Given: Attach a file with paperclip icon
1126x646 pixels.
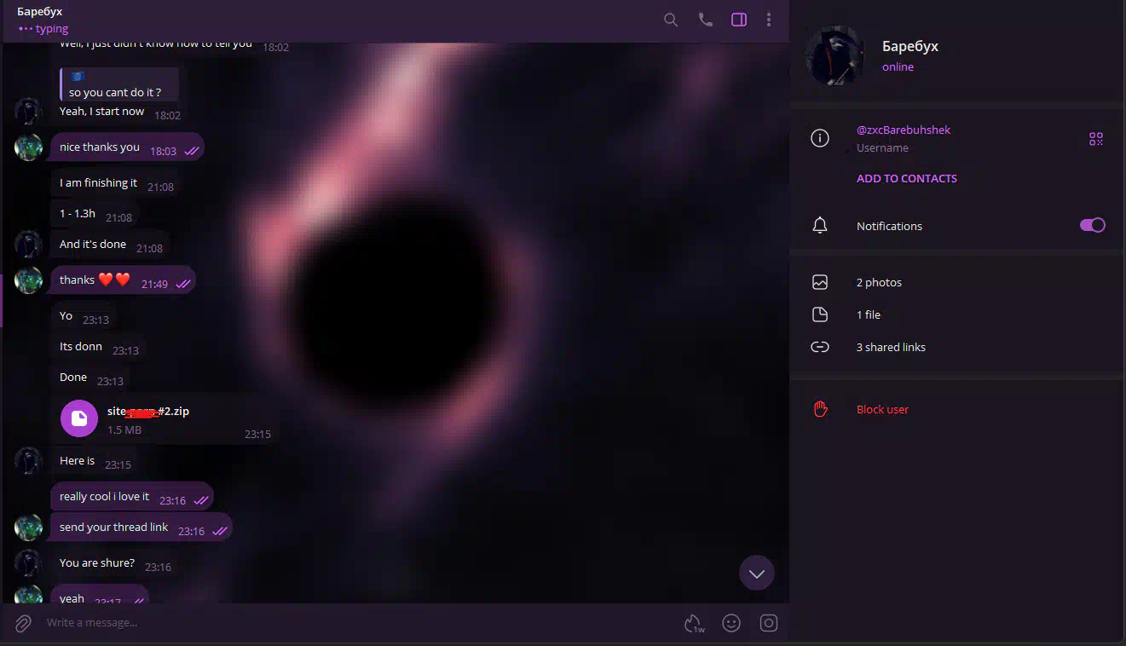Looking at the screenshot, I should (23, 624).
